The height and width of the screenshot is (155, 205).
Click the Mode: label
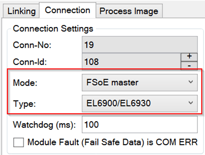coord(25,83)
